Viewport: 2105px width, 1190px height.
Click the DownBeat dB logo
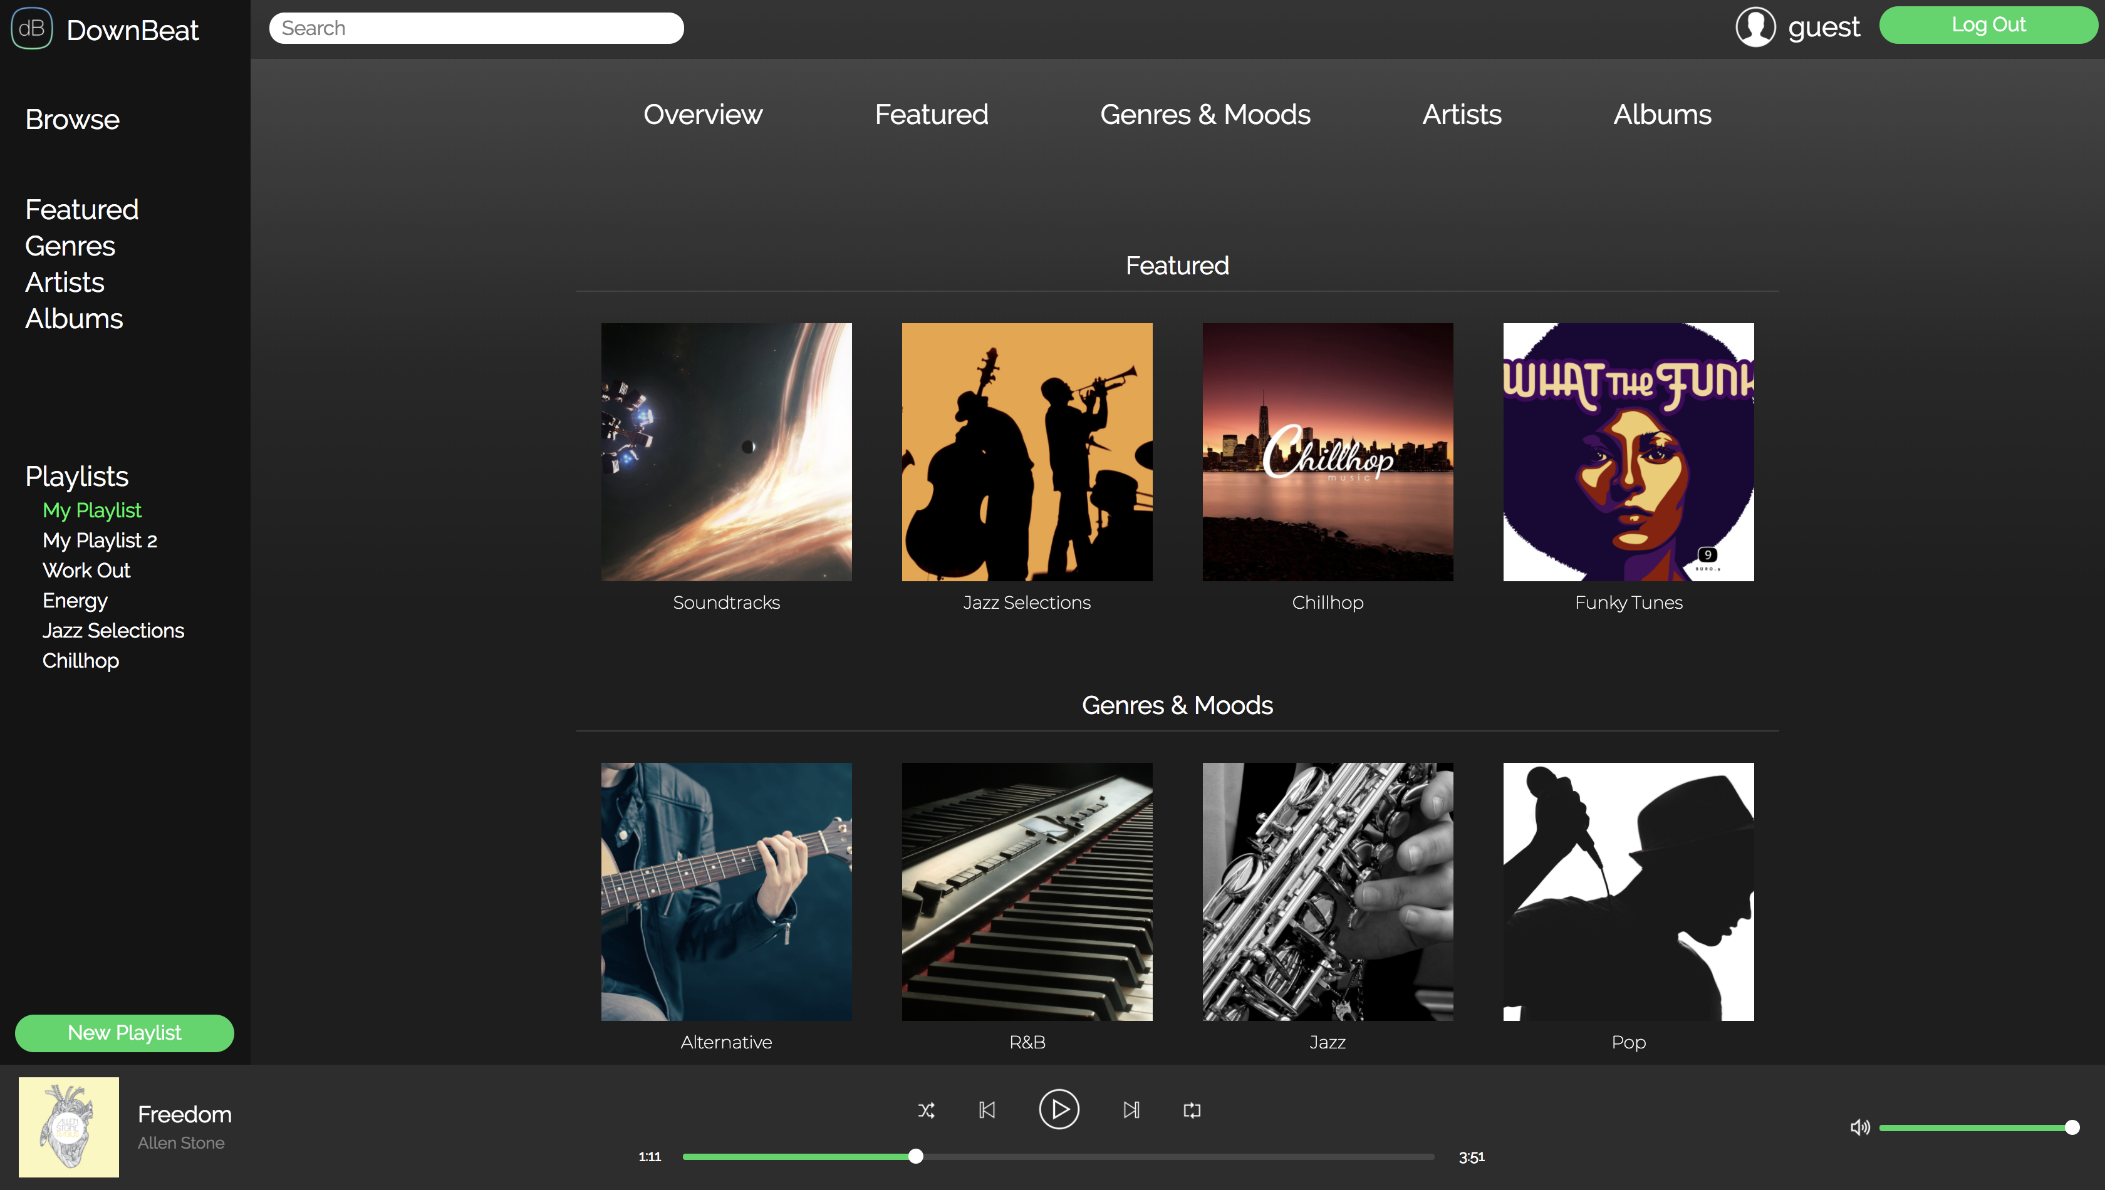(x=32, y=28)
